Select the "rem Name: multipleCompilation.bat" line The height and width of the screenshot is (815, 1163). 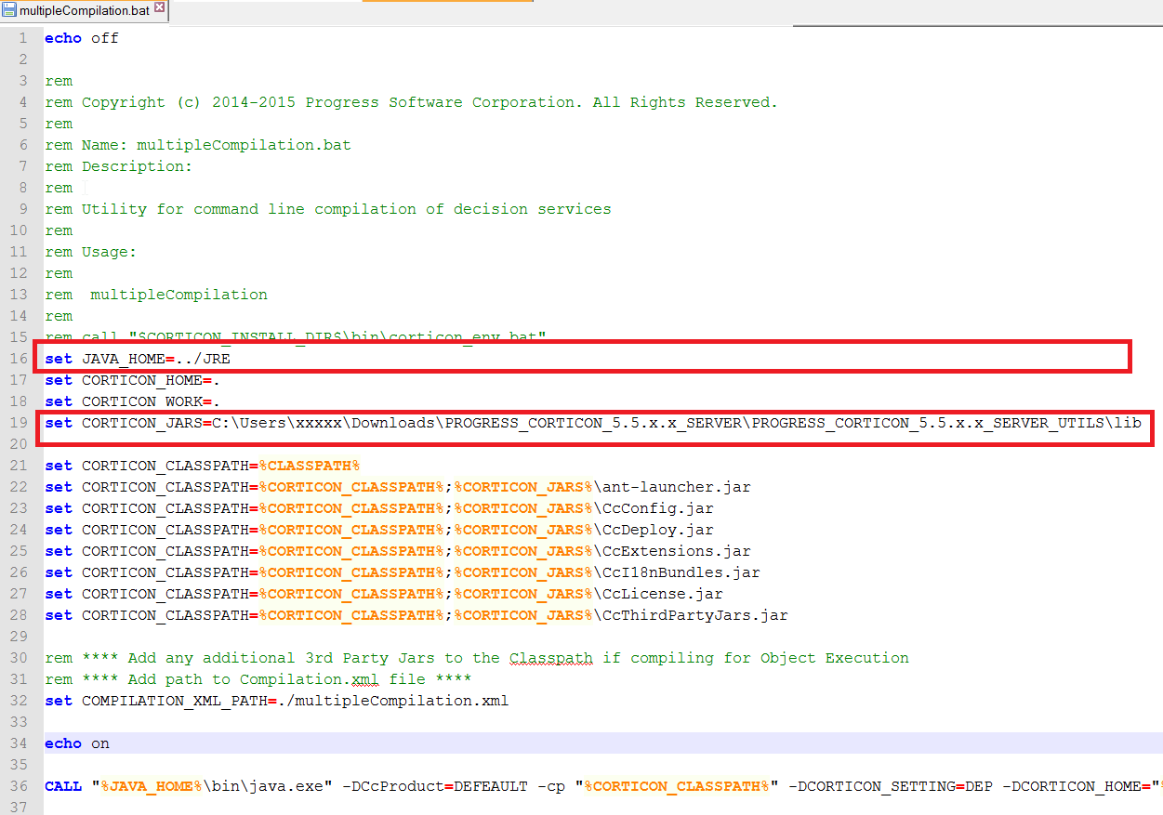198,145
